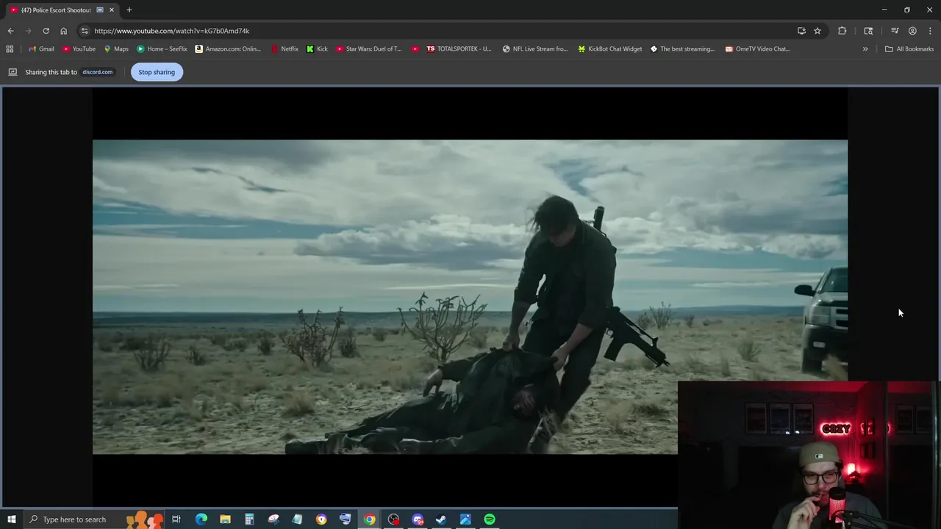941x529 pixels.
Task: Open the All Bookmarks folder
Action: (x=909, y=48)
